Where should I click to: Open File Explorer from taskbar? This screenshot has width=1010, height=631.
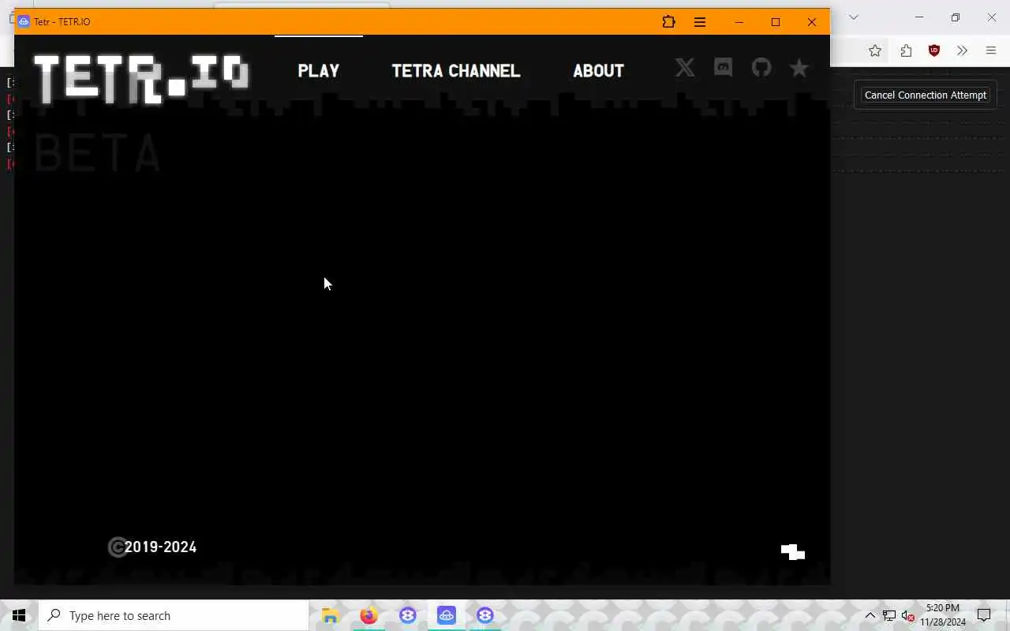point(330,615)
